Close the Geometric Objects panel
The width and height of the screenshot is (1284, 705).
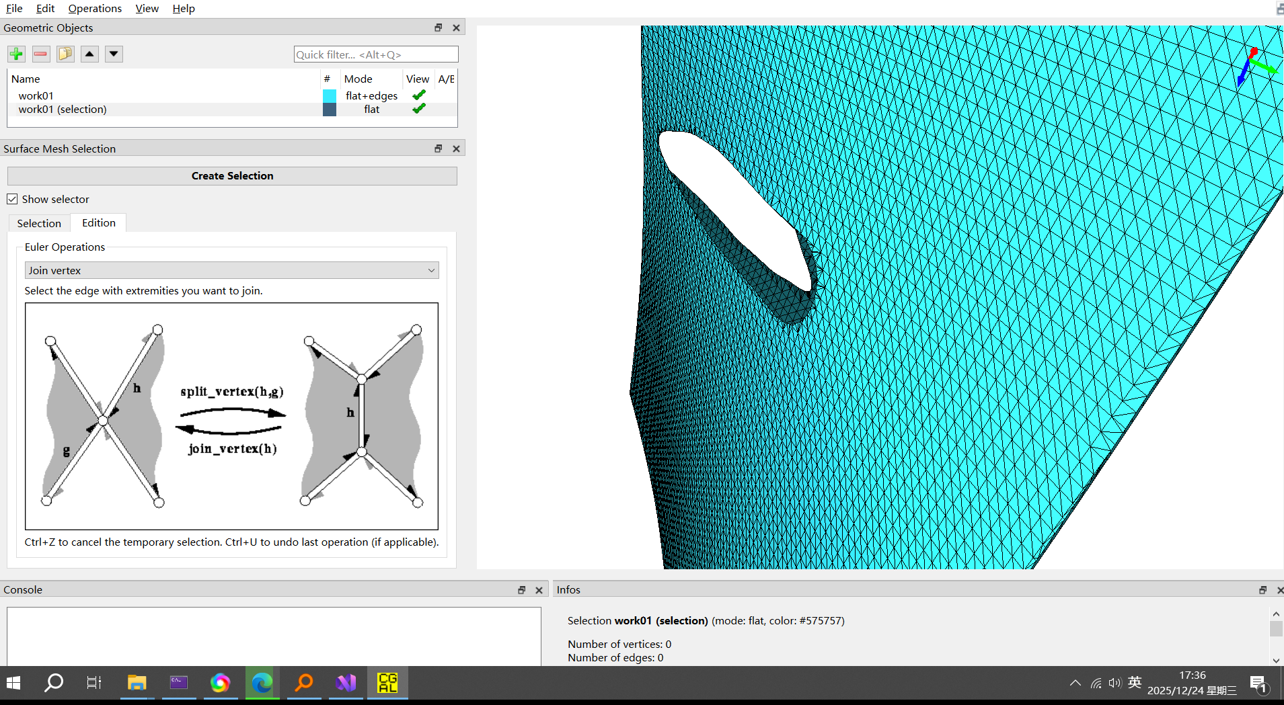[456, 28]
